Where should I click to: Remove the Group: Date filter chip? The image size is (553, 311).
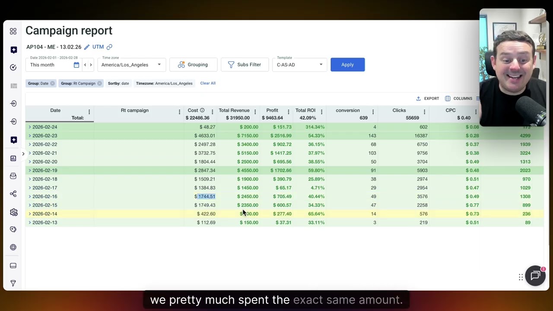tap(52, 83)
